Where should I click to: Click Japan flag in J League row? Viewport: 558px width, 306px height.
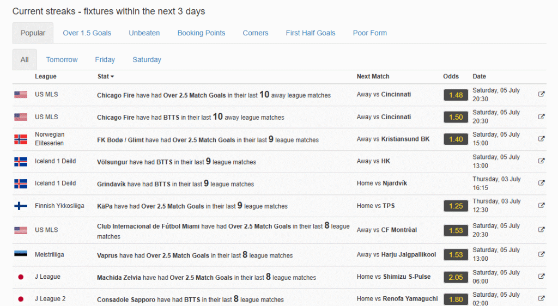tap(21, 277)
